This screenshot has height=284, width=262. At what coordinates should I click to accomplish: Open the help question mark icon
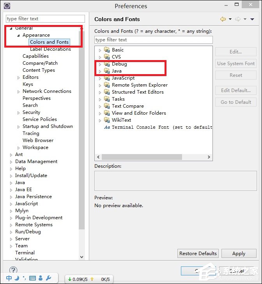13,270
